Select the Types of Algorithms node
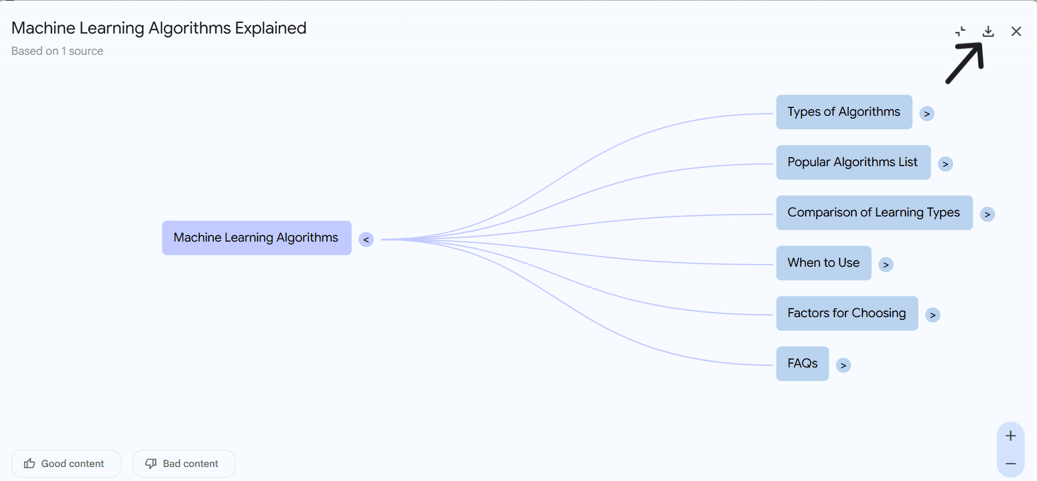Image resolution: width=1037 pixels, height=481 pixels. click(x=844, y=112)
